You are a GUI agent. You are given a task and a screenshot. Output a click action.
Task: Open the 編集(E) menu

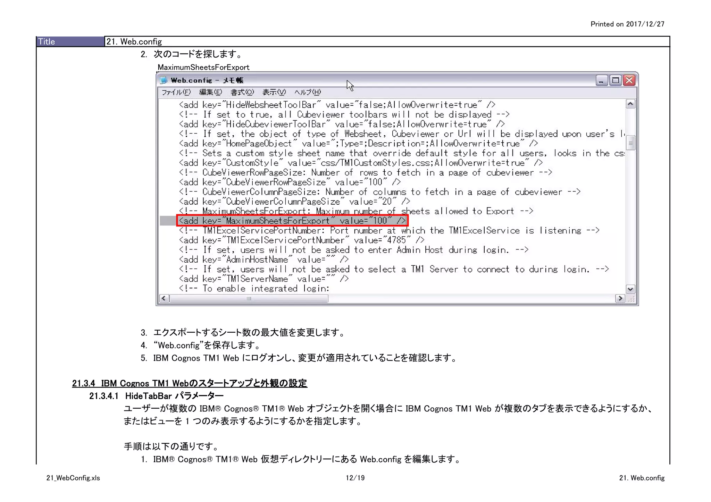click(x=210, y=92)
